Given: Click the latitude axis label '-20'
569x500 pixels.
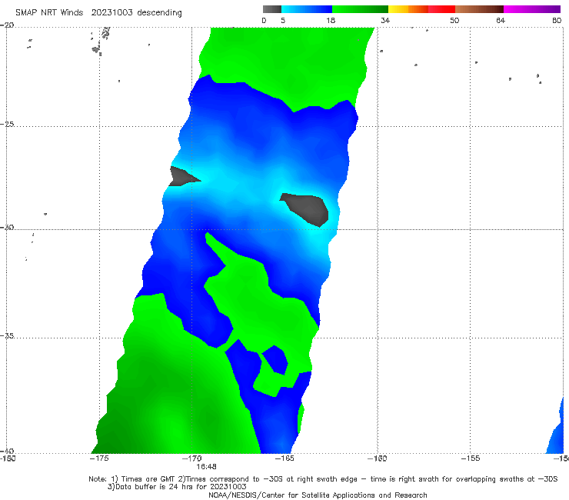Looking at the screenshot, I should pos(7,25).
